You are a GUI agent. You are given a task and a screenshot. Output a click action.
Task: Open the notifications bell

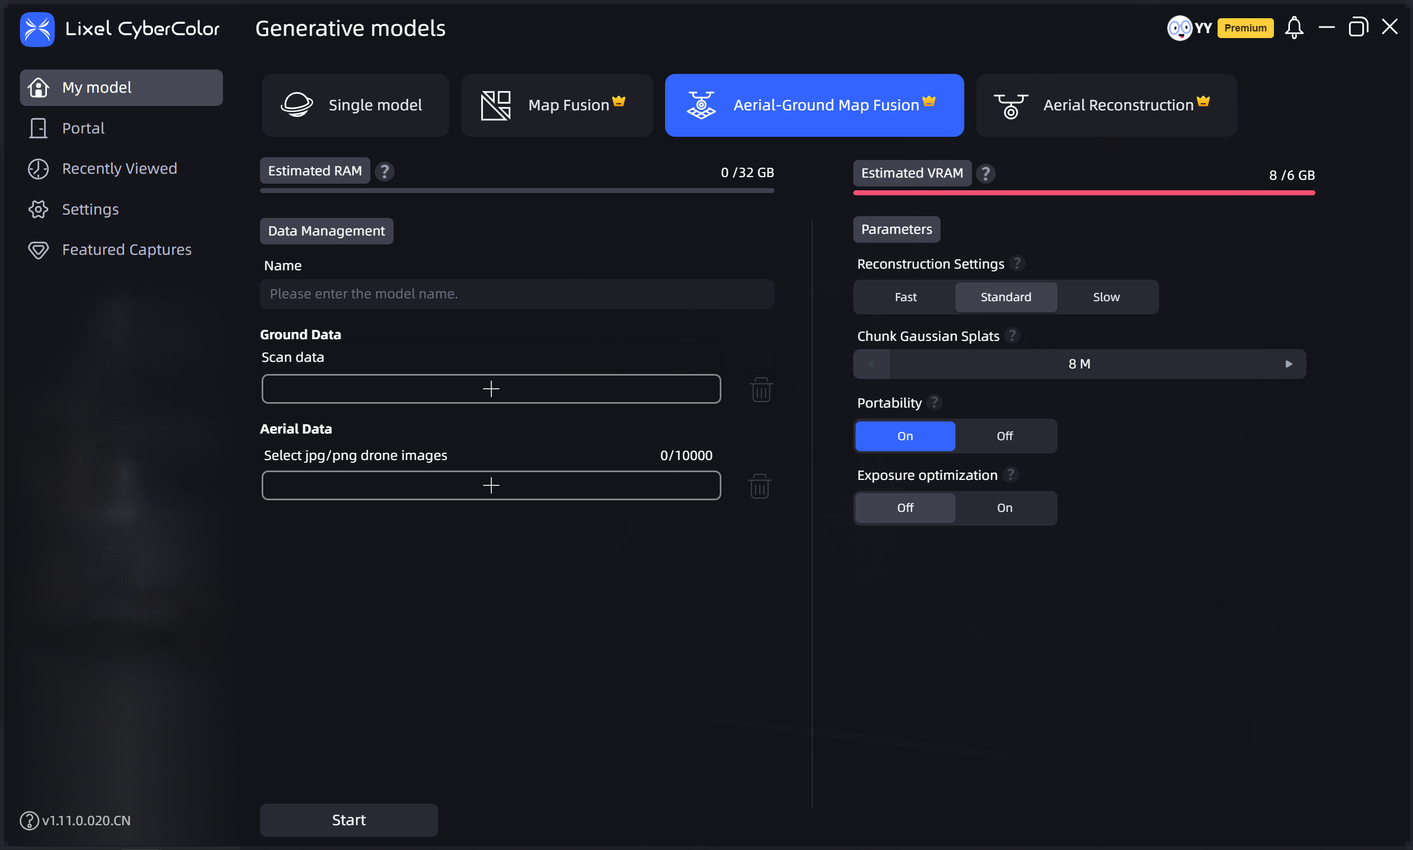[x=1294, y=28]
